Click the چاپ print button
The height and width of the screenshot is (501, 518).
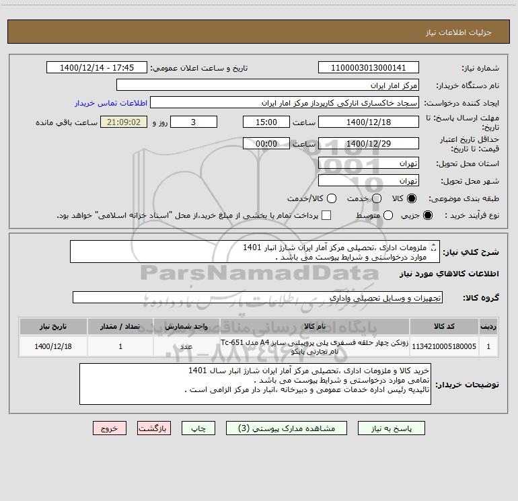click(198, 428)
